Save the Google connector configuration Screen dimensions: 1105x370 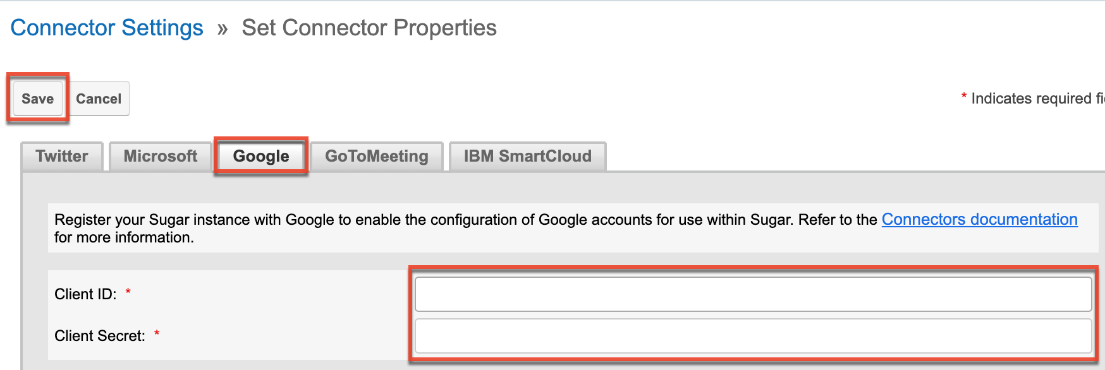tap(37, 98)
